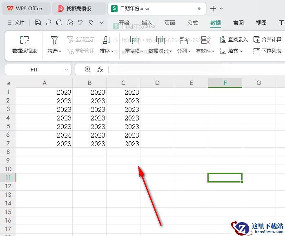The width and height of the screenshot is (285, 236).
Task: Switch to the 开始 ribbon tab
Action: pyautogui.click(x=124, y=23)
